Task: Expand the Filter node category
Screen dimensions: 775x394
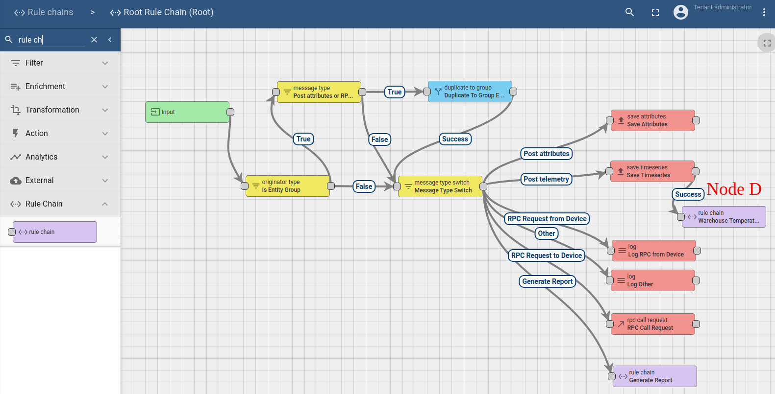Action: (x=60, y=63)
